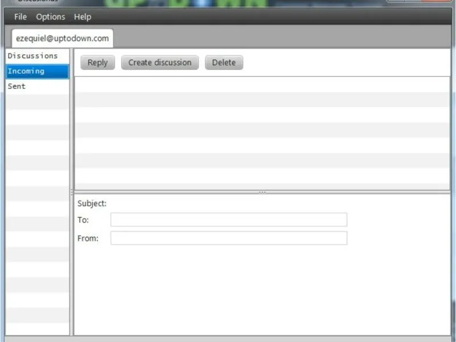
Task: Click the horizontal splitter handle above Subject
Action: 262,192
